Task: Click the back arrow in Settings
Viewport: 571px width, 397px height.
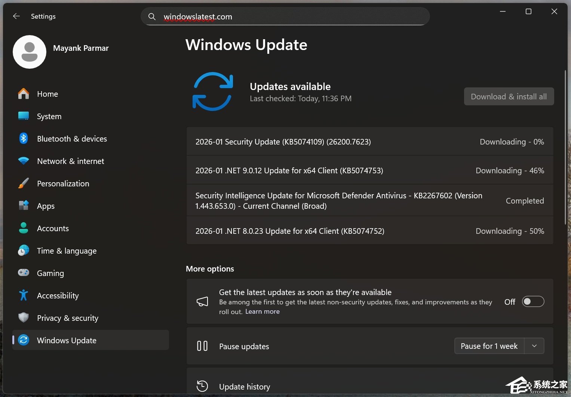Action: 16,16
